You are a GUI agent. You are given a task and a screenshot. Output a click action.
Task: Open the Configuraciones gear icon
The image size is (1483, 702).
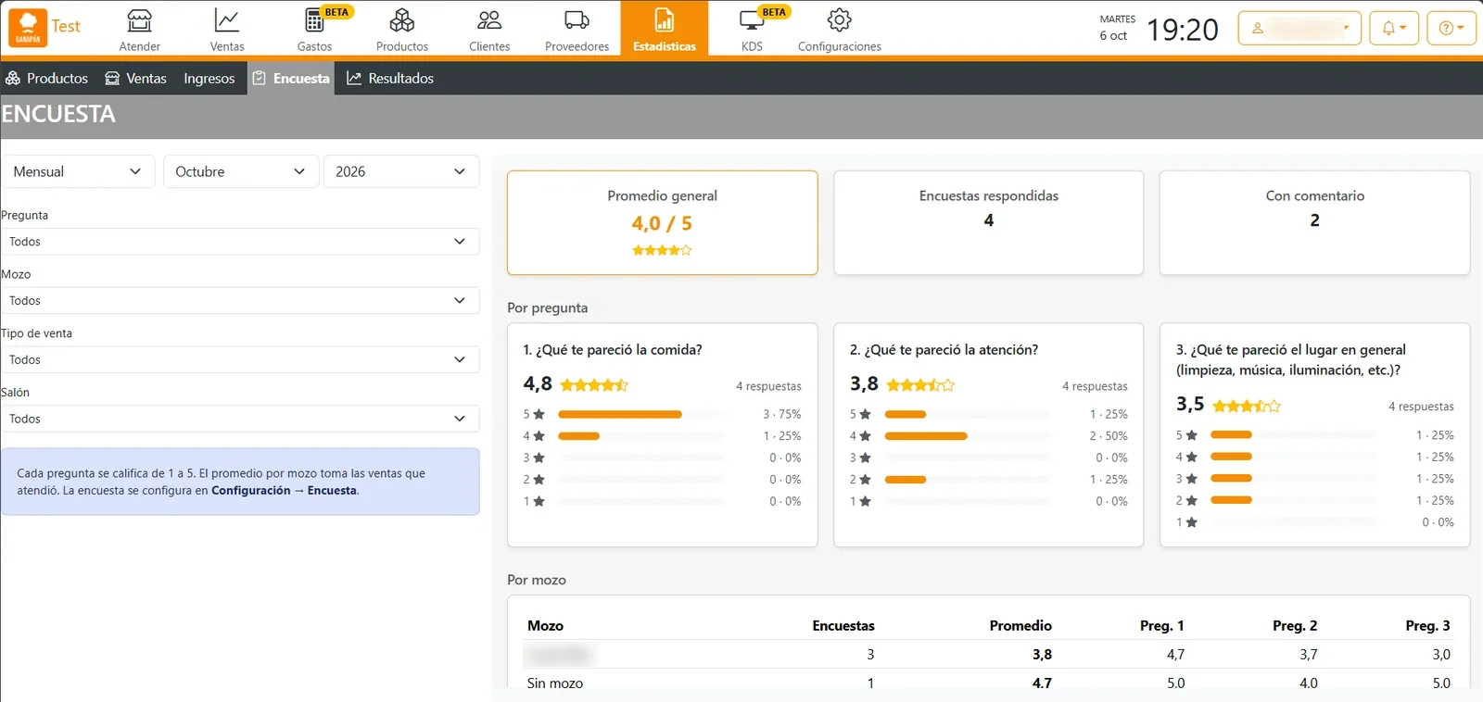pos(839,20)
